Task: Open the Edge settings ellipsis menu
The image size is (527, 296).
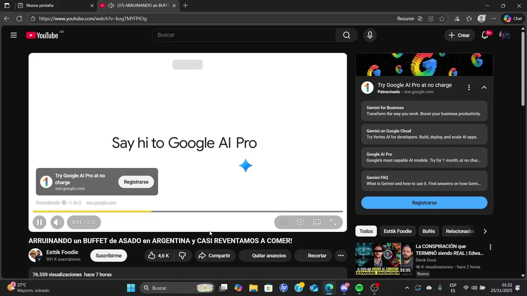Action: [494, 18]
